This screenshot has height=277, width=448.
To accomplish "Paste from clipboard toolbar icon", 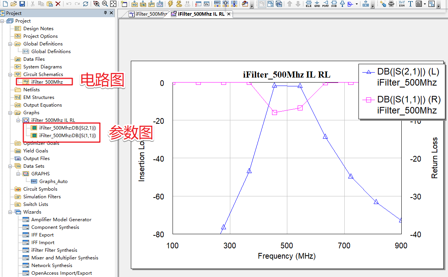I will [50, 4].
